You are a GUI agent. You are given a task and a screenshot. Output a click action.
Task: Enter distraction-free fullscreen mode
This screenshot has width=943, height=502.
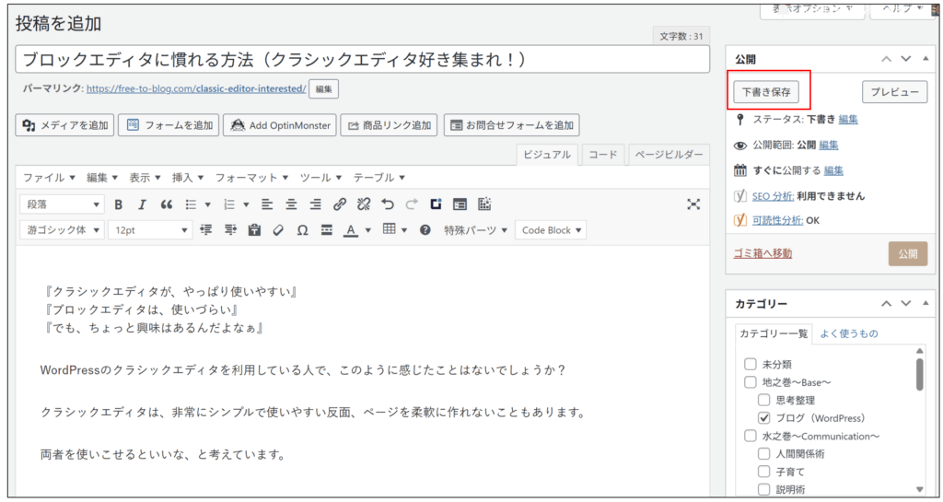[x=693, y=204]
